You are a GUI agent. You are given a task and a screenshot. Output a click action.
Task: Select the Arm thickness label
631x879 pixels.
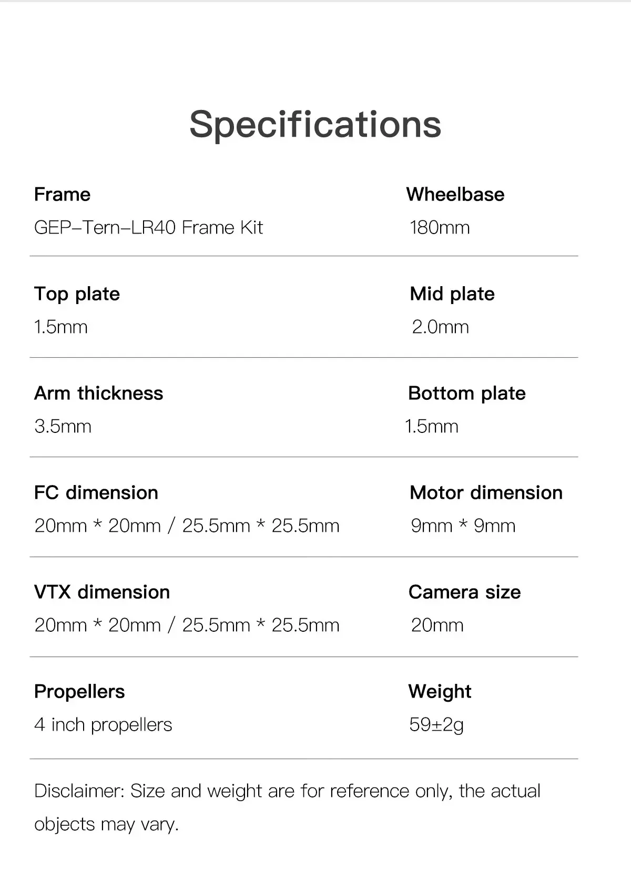tap(99, 393)
